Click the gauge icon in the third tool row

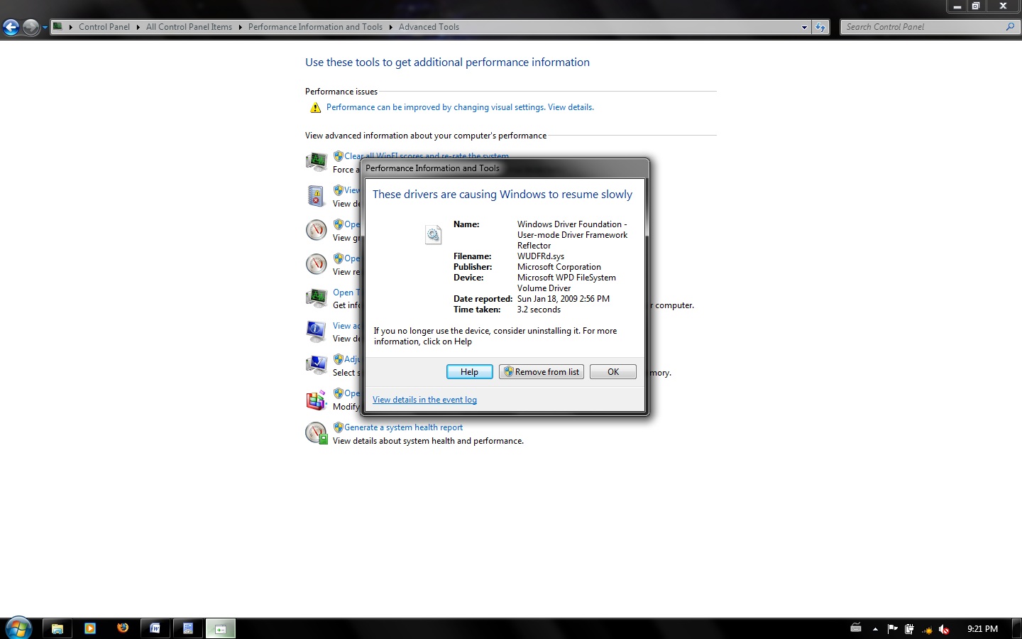tap(316, 230)
